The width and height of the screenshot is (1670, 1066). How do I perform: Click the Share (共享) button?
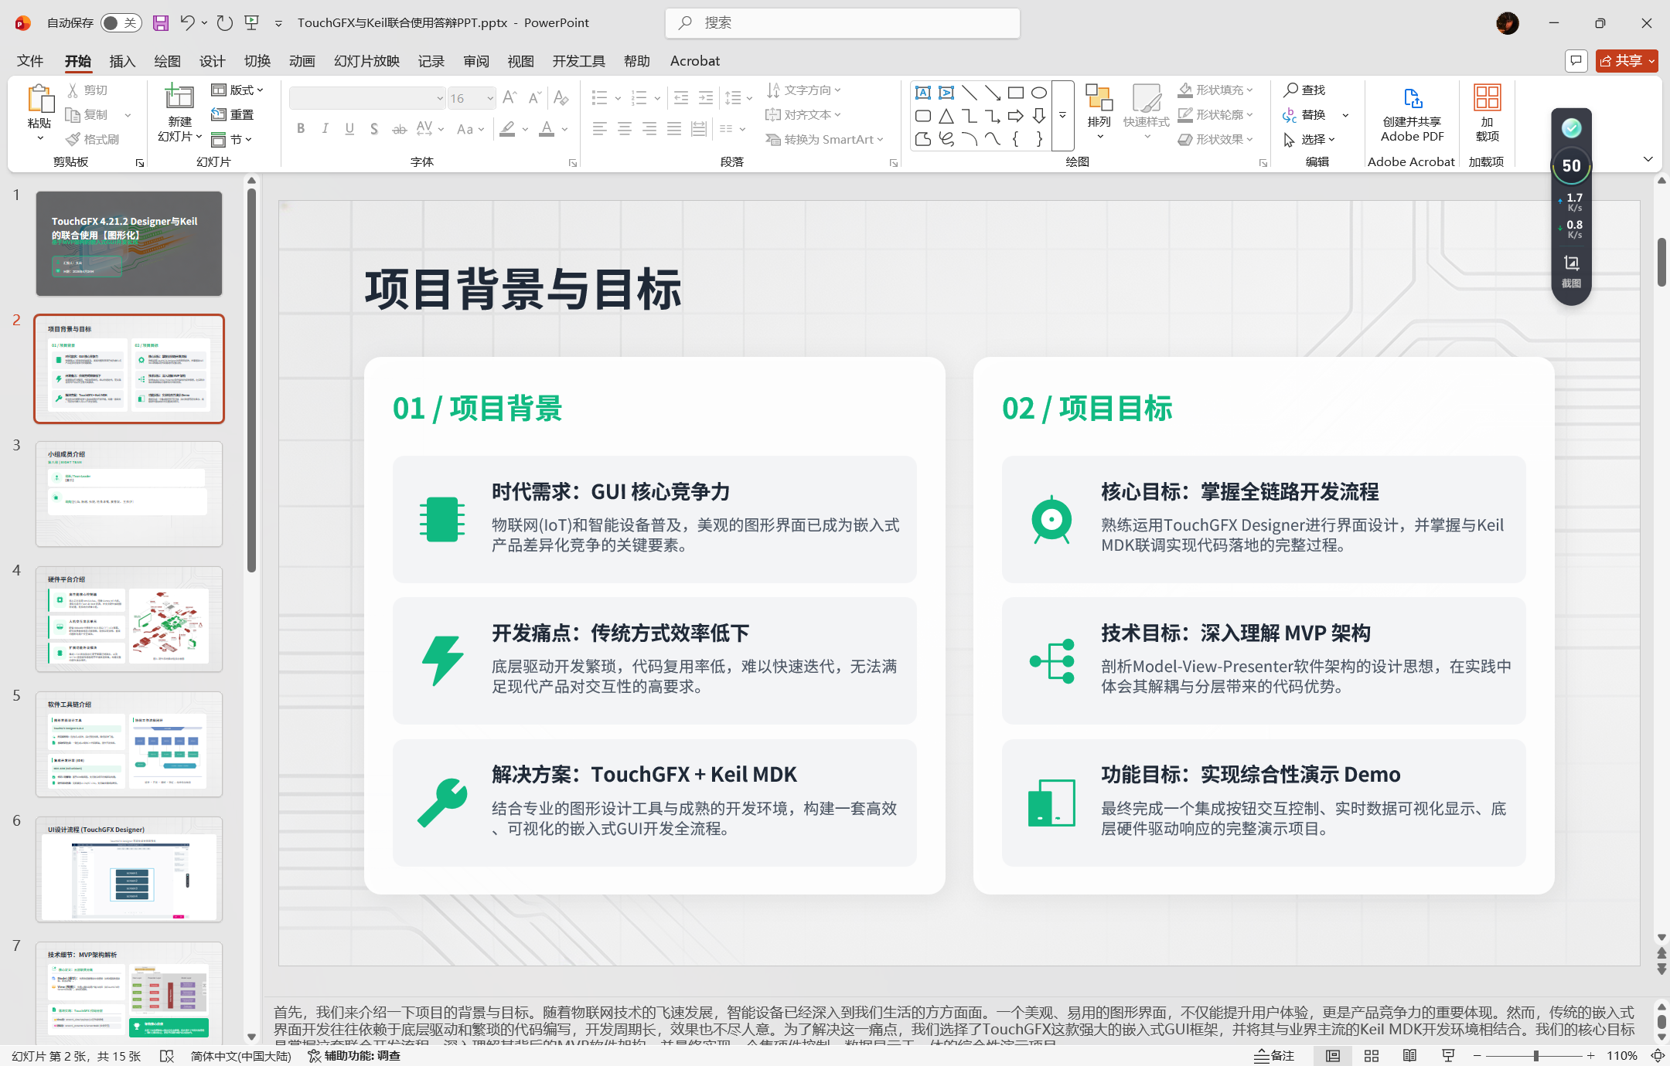click(1626, 61)
